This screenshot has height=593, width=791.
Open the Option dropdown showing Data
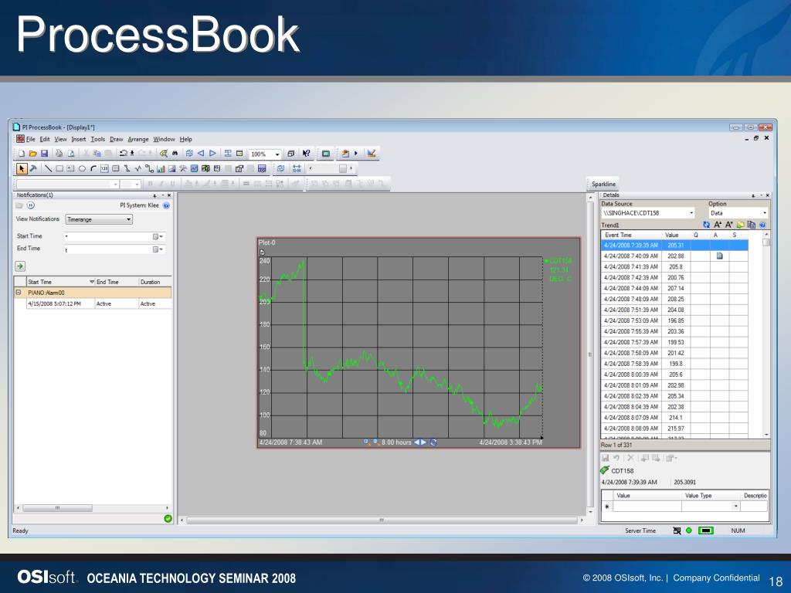coord(765,213)
